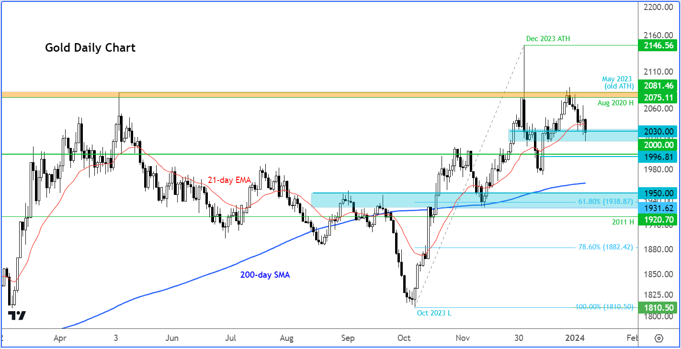
Task: Click the 1950.00 price label
Action: pyautogui.click(x=657, y=193)
